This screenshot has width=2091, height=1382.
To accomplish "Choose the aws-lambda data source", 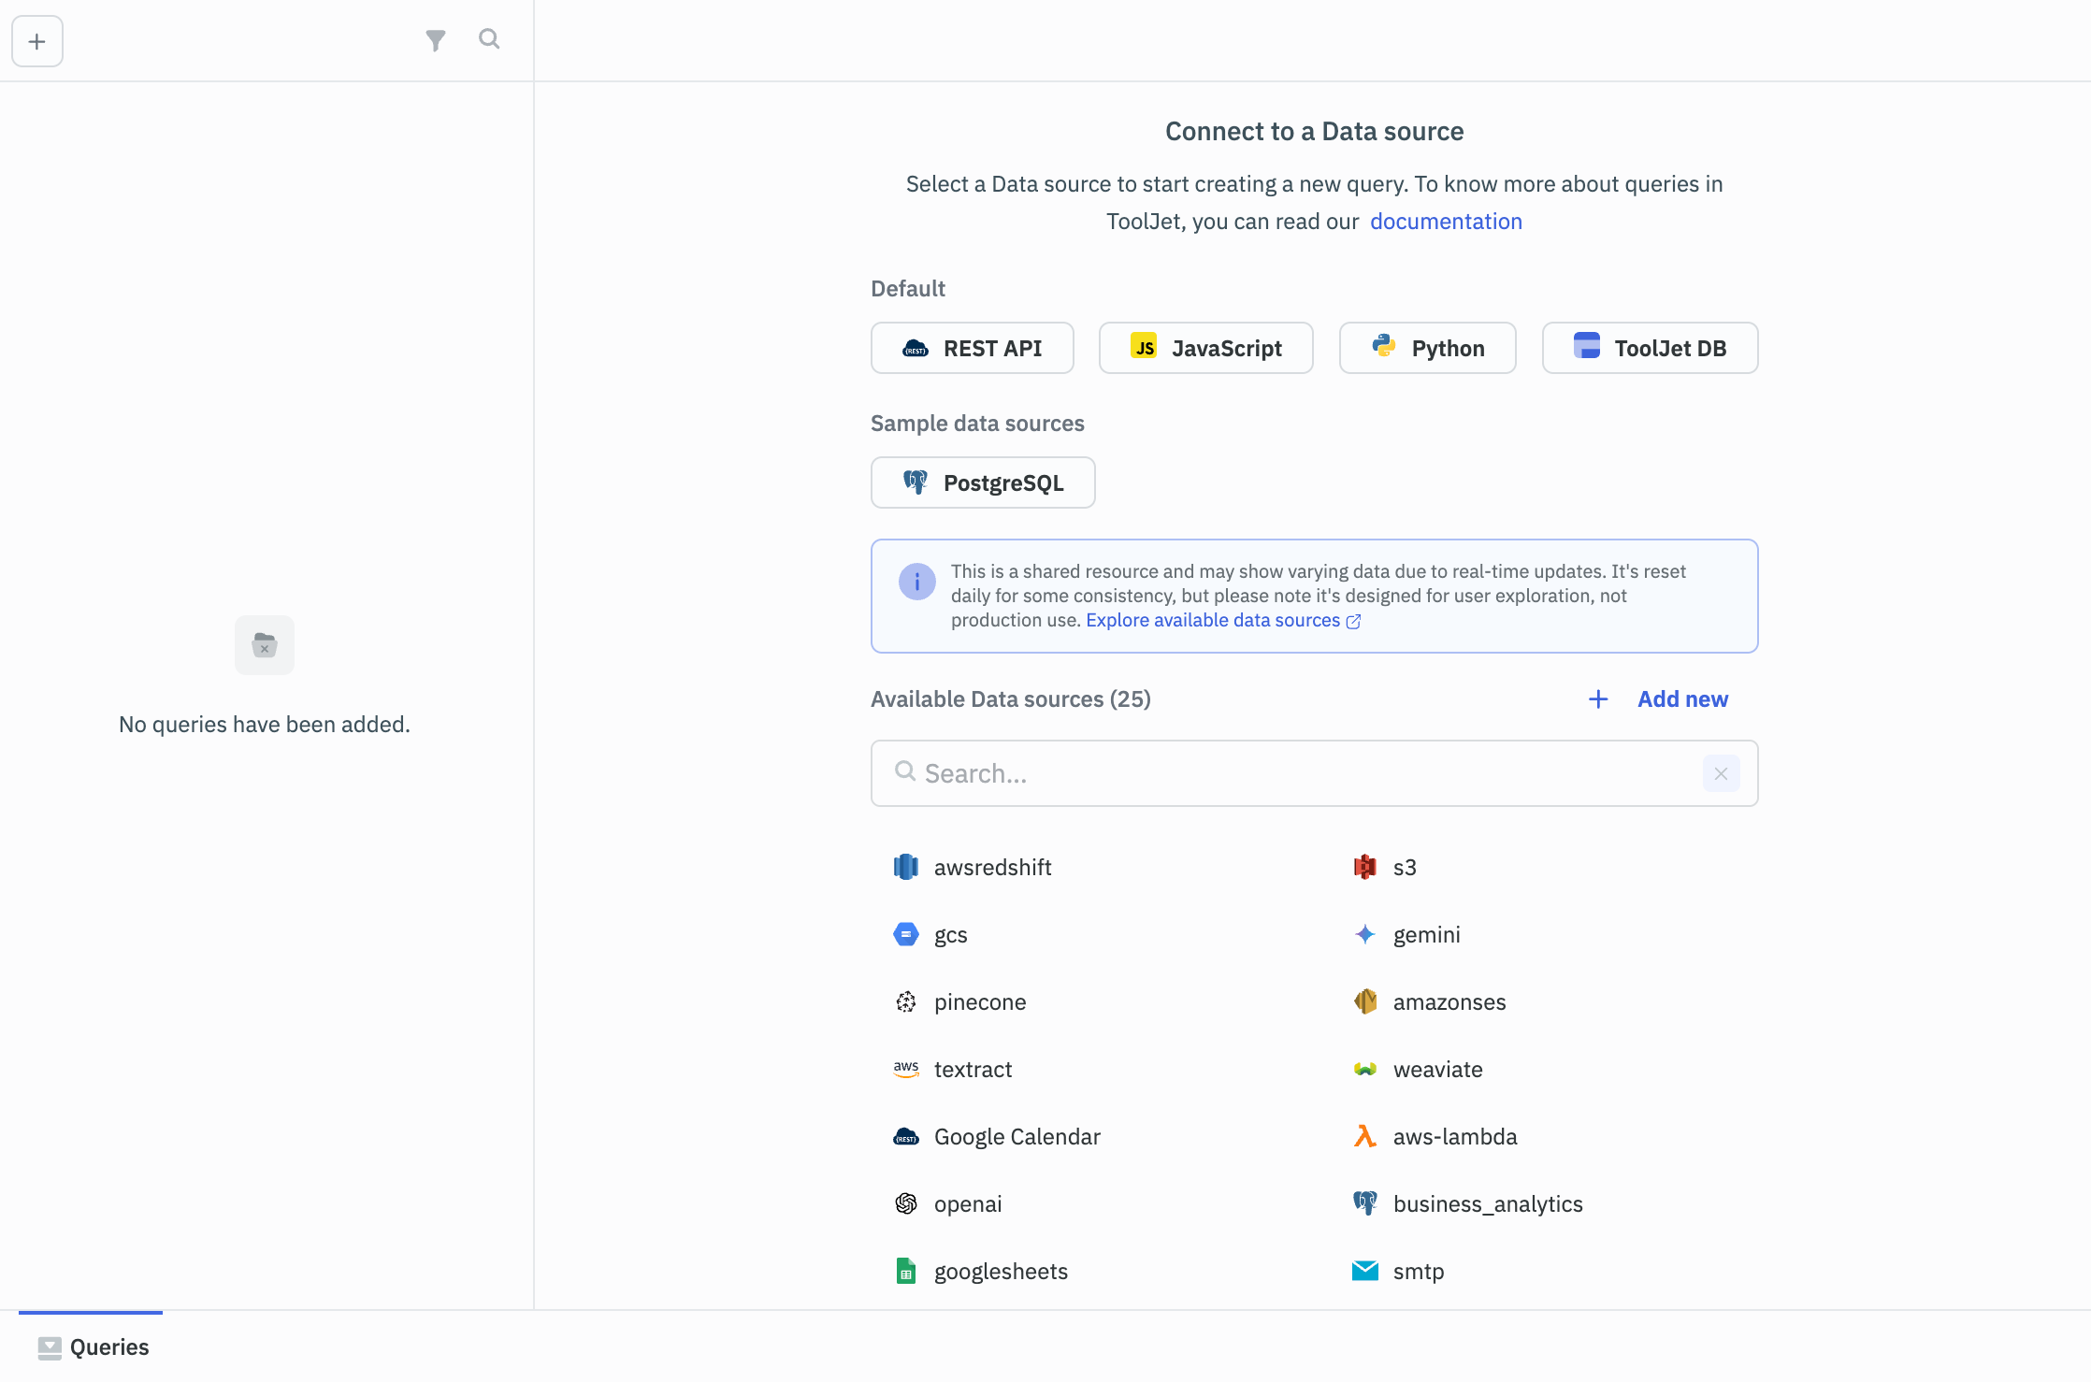I will coord(1455,1136).
